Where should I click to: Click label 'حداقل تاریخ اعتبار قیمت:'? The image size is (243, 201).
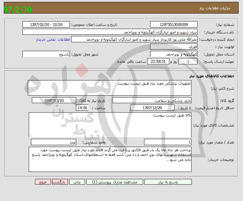click(214, 108)
